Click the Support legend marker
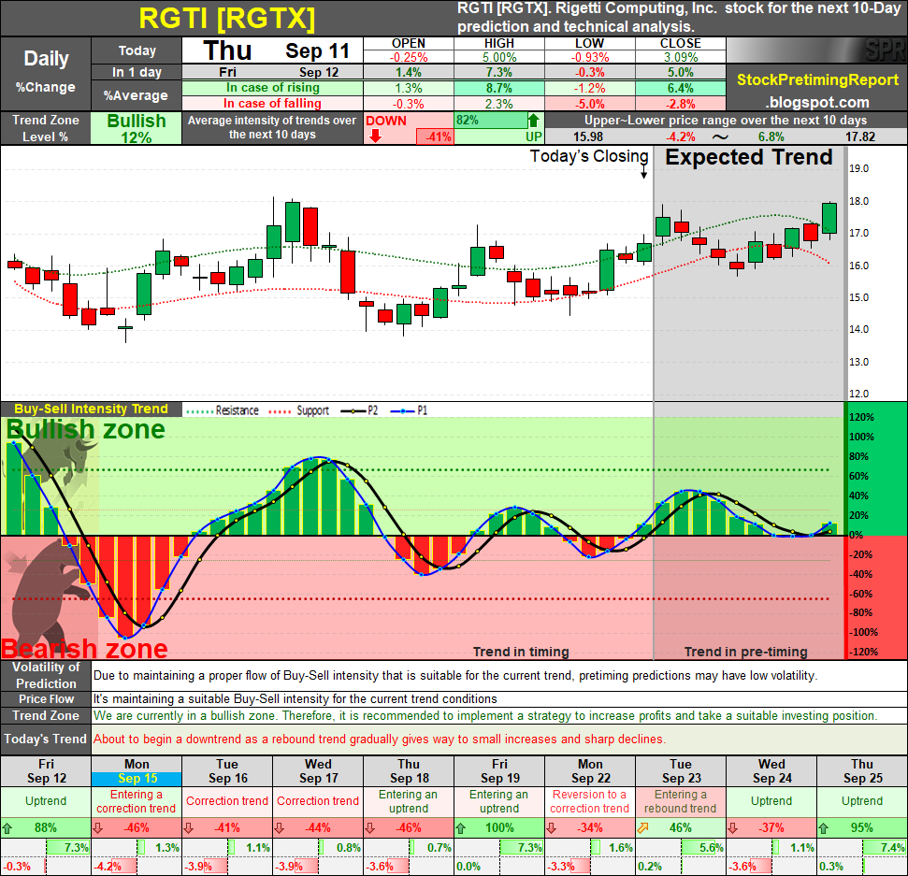Viewport: 908px width, 876px height. coord(280,411)
